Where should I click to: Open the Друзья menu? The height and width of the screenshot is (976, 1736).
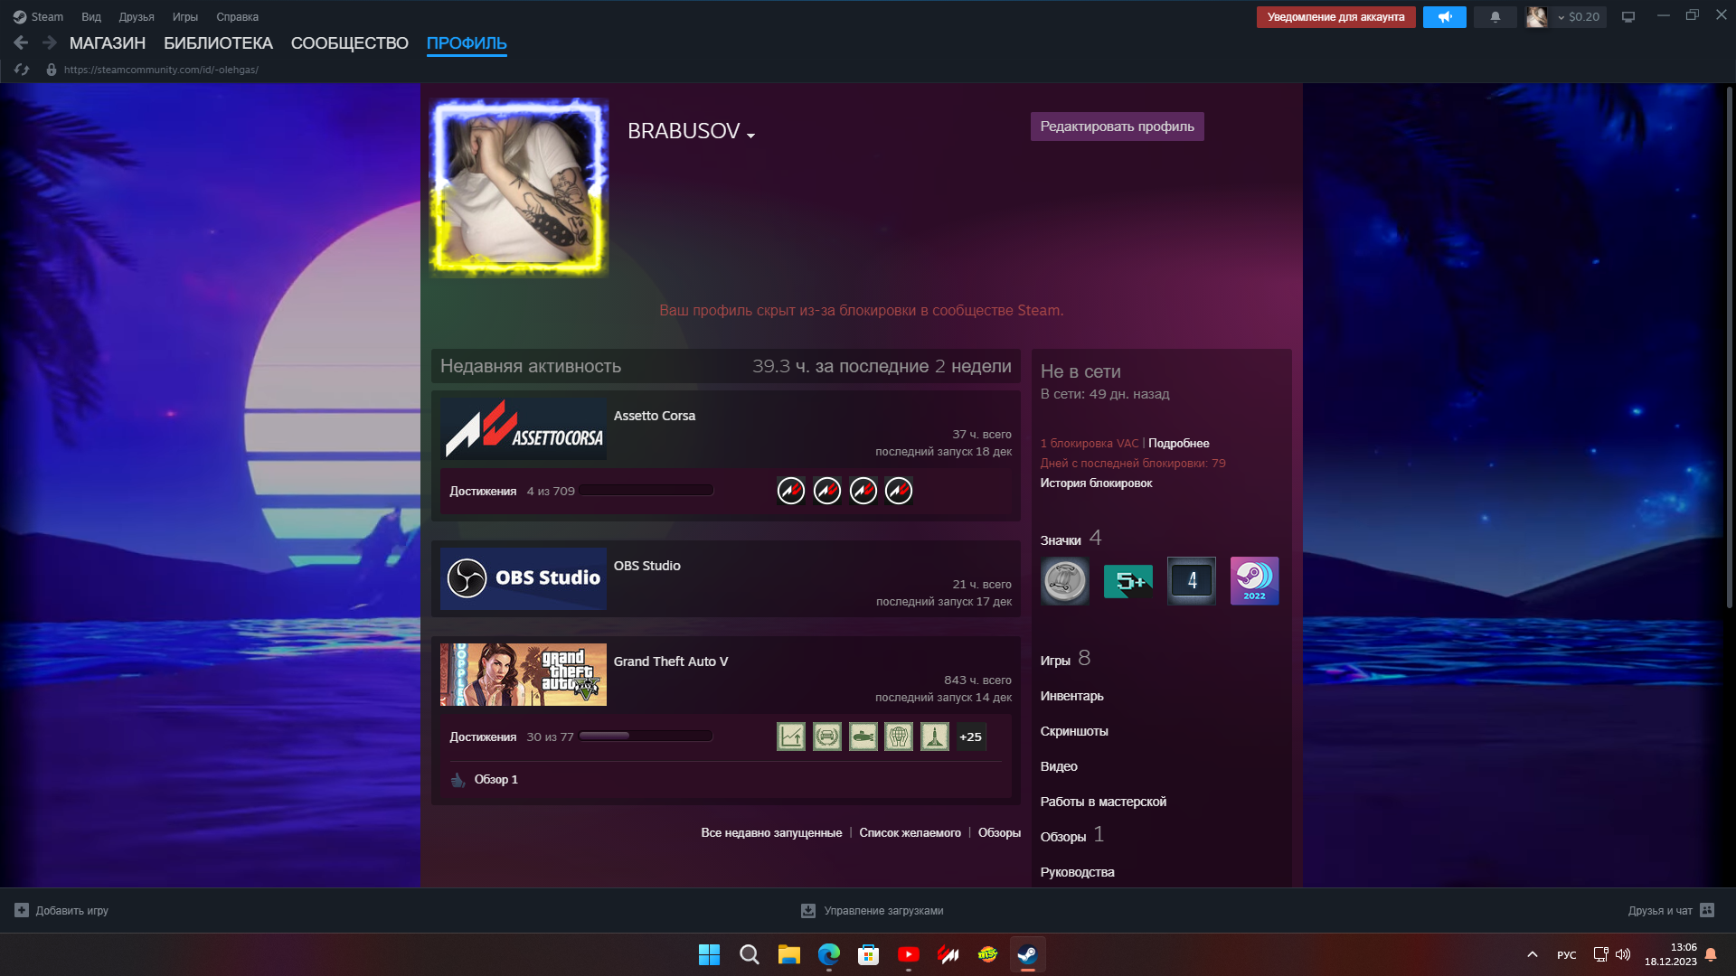coord(137,17)
